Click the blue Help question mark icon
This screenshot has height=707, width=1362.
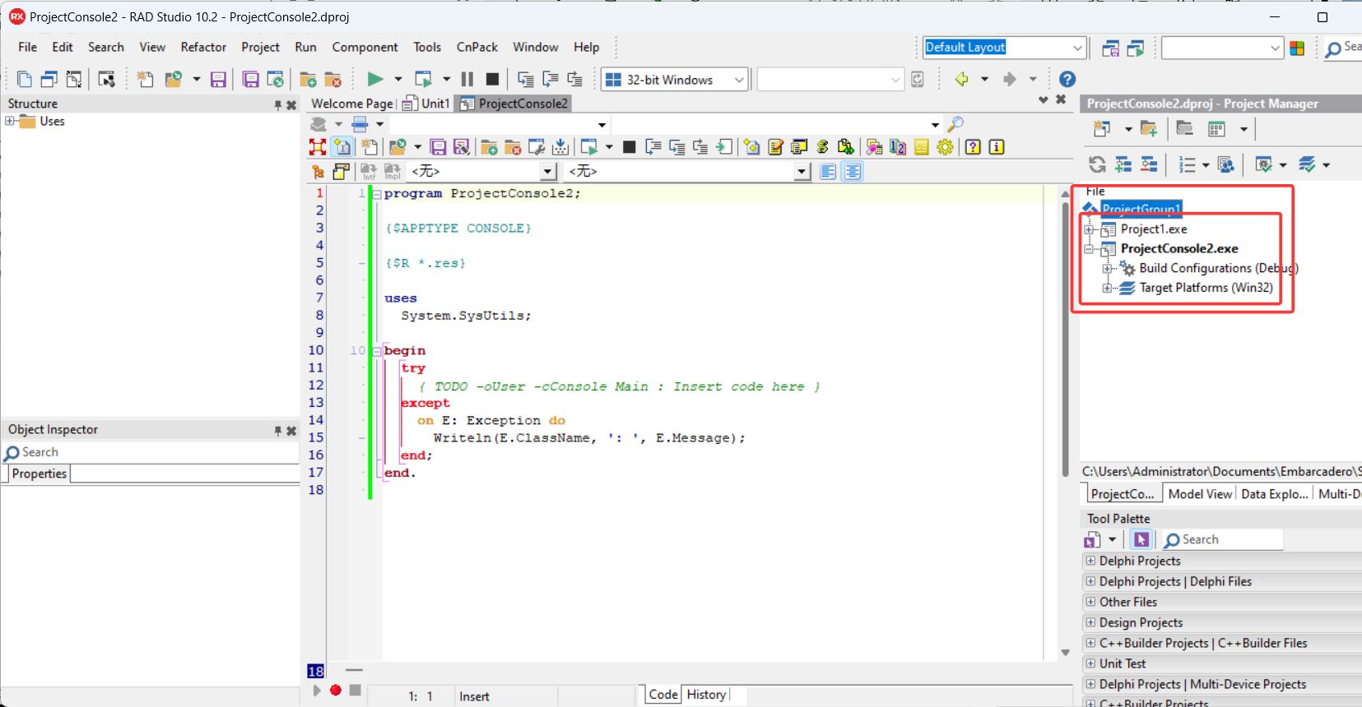1067,79
